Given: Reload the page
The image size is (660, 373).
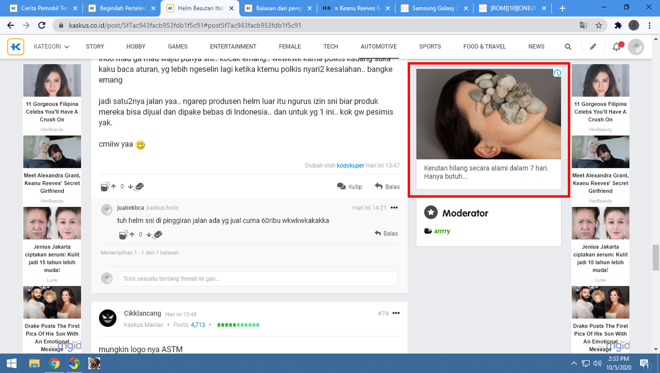Looking at the screenshot, I should tap(42, 25).
